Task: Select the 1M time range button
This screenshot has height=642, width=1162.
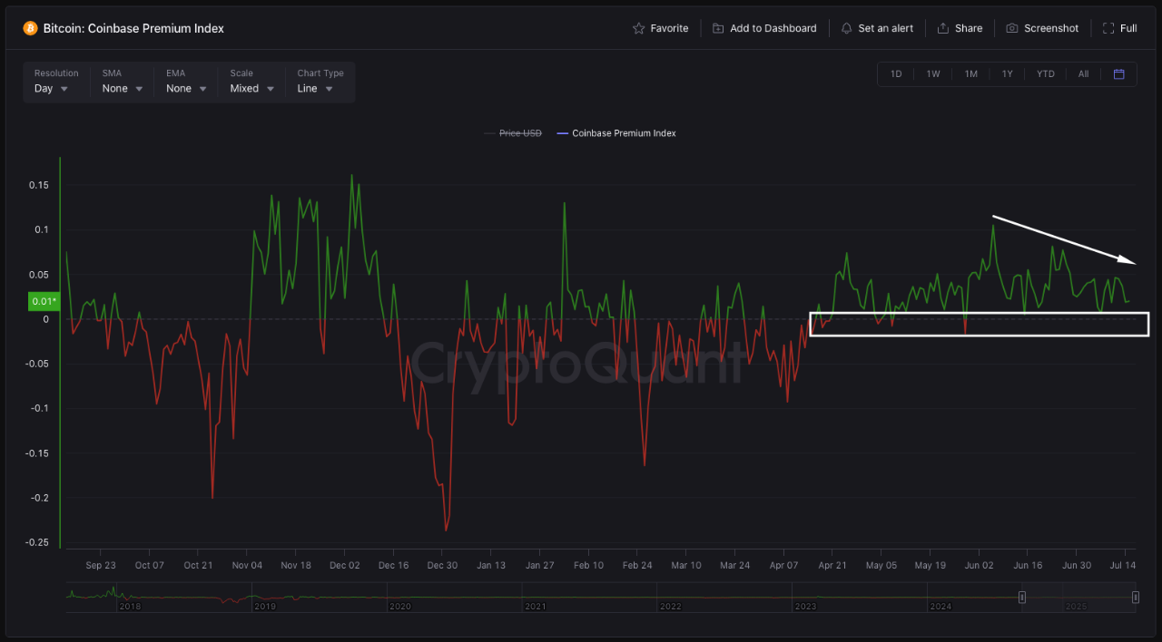Action: (970, 74)
